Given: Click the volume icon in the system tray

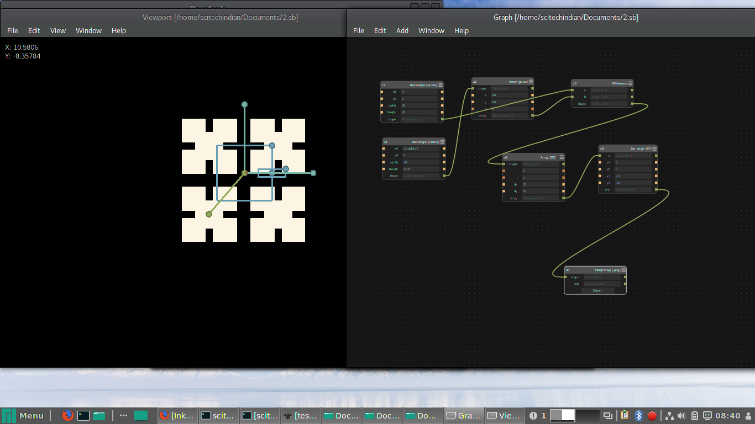Looking at the screenshot, I should [x=681, y=416].
